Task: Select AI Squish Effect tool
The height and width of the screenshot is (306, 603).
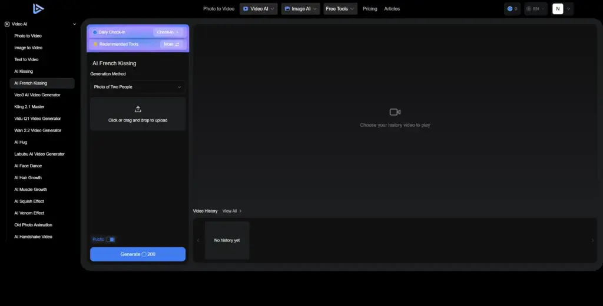Action: tap(29, 201)
